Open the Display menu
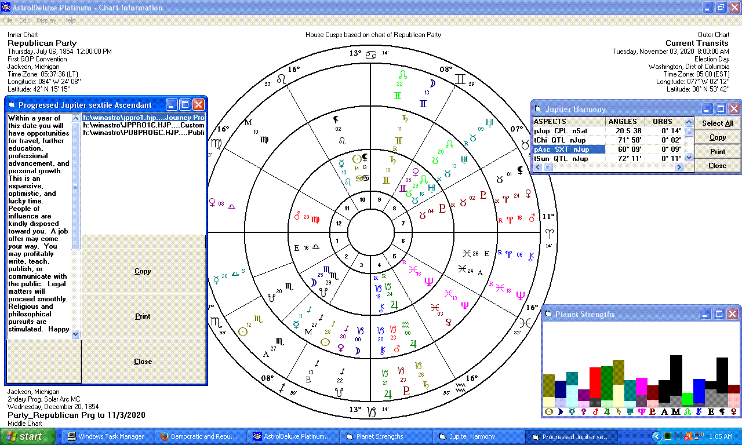This screenshot has width=742, height=445. (x=46, y=20)
